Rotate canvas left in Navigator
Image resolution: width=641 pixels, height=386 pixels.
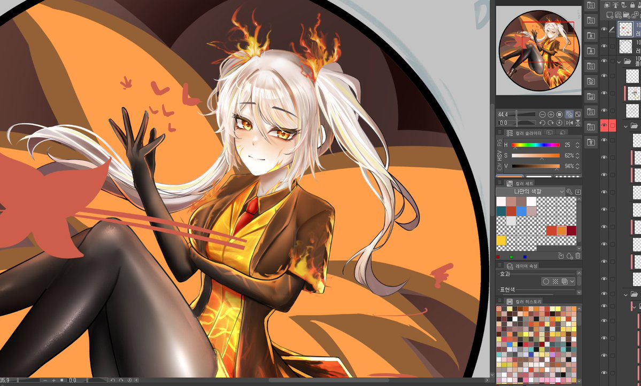coord(543,123)
